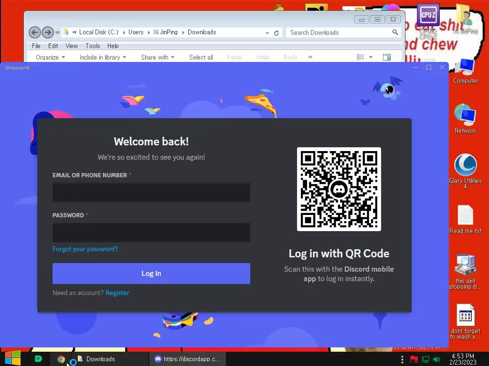Open the Network desktop icon
The height and width of the screenshot is (366, 489).
point(465,119)
